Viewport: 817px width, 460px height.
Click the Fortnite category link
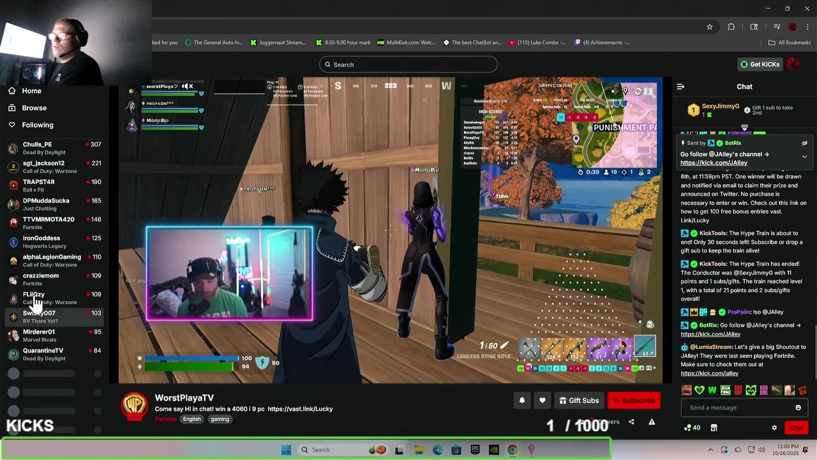(165, 419)
